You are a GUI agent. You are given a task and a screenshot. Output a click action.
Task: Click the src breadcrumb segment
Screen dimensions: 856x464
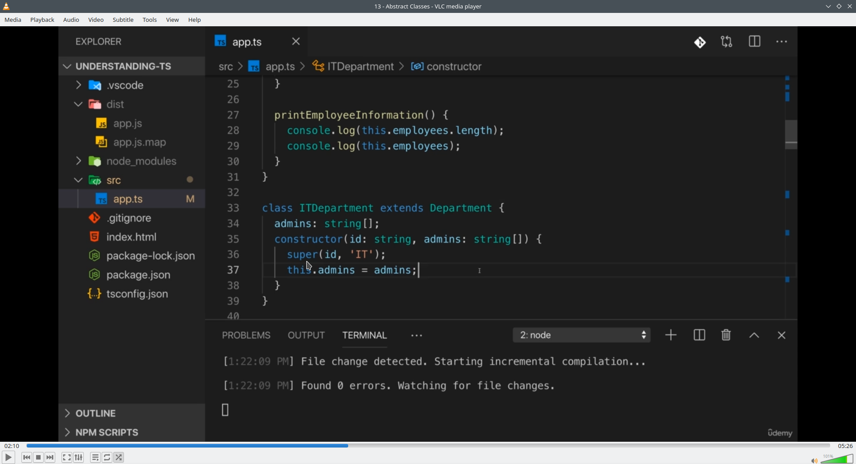(x=226, y=67)
